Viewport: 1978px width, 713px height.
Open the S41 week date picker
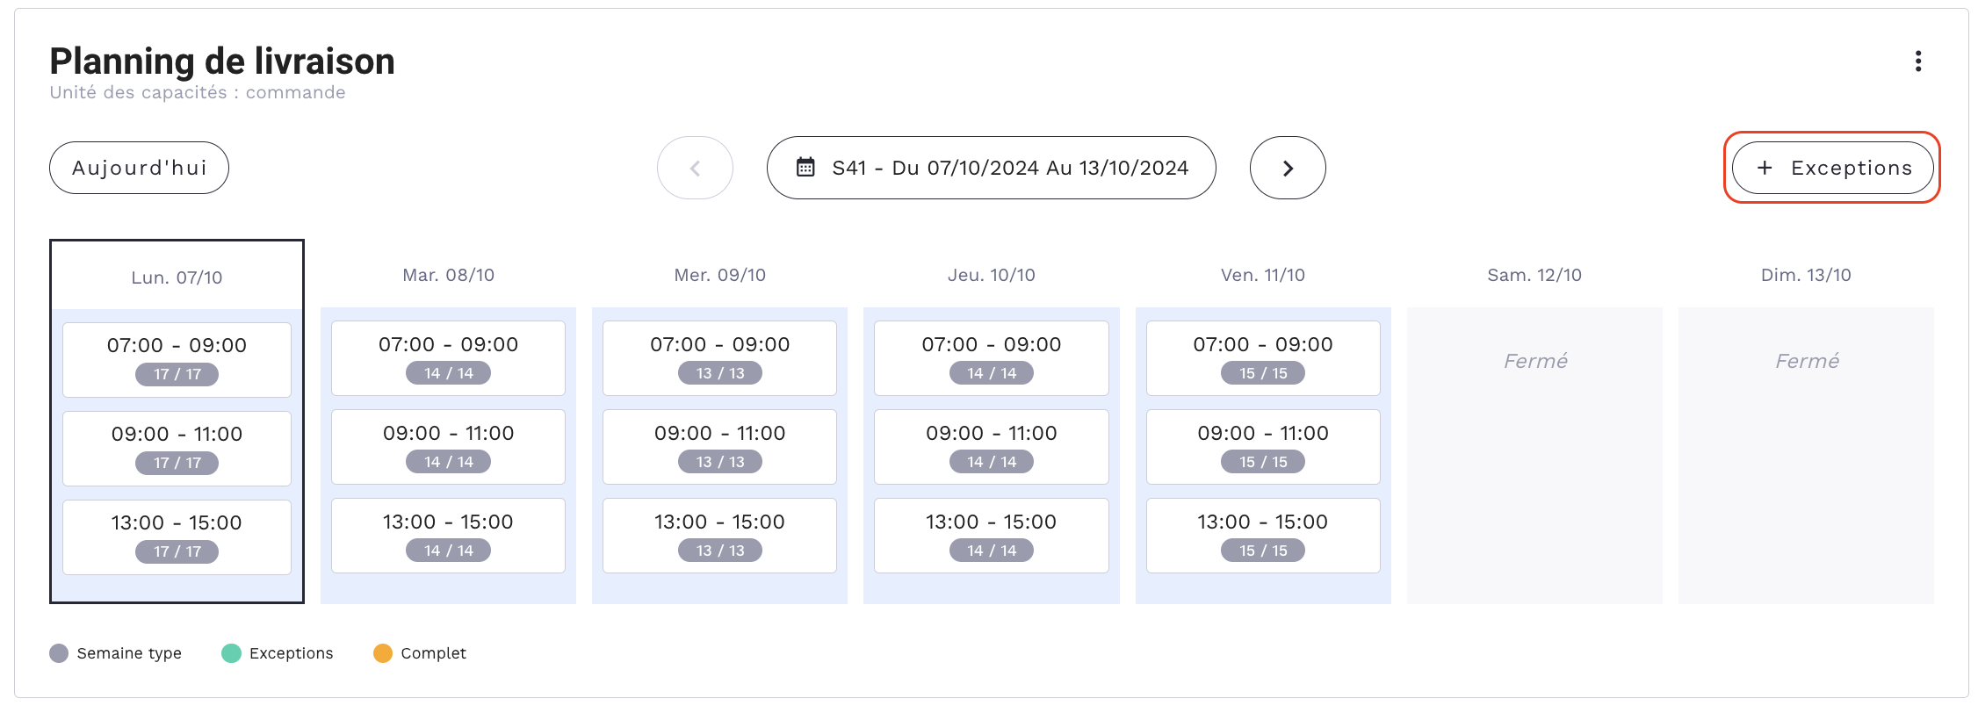coord(991,168)
